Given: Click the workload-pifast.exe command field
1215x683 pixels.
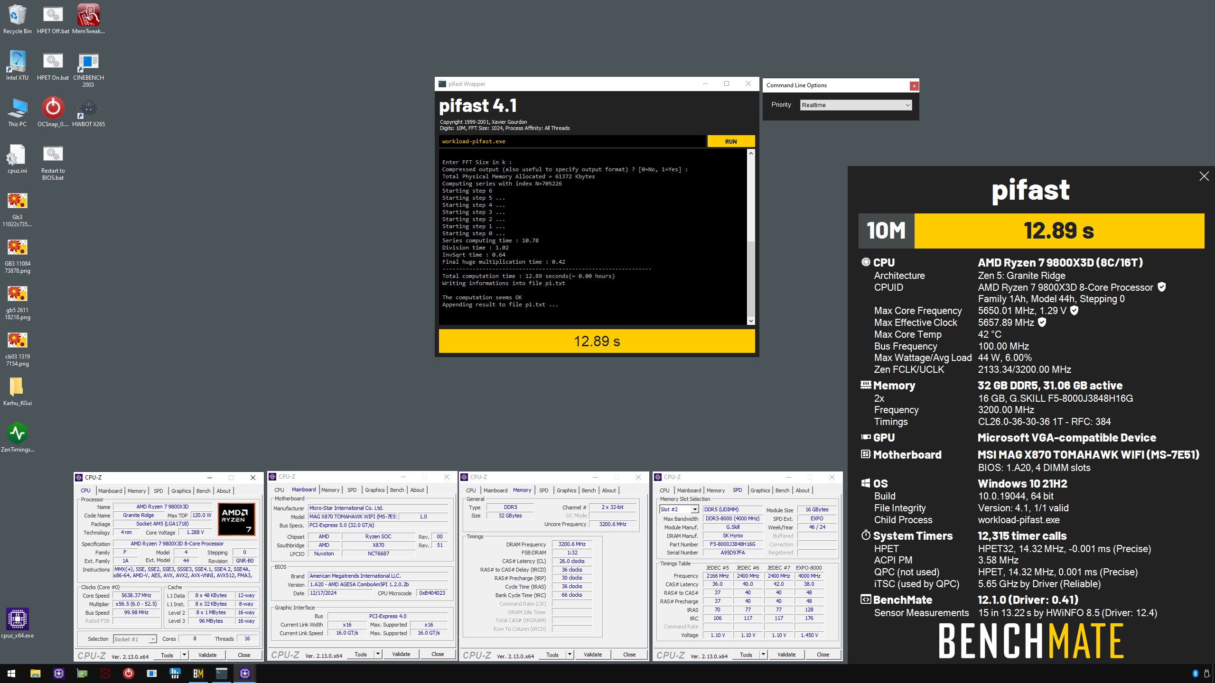Looking at the screenshot, I should click(x=572, y=141).
